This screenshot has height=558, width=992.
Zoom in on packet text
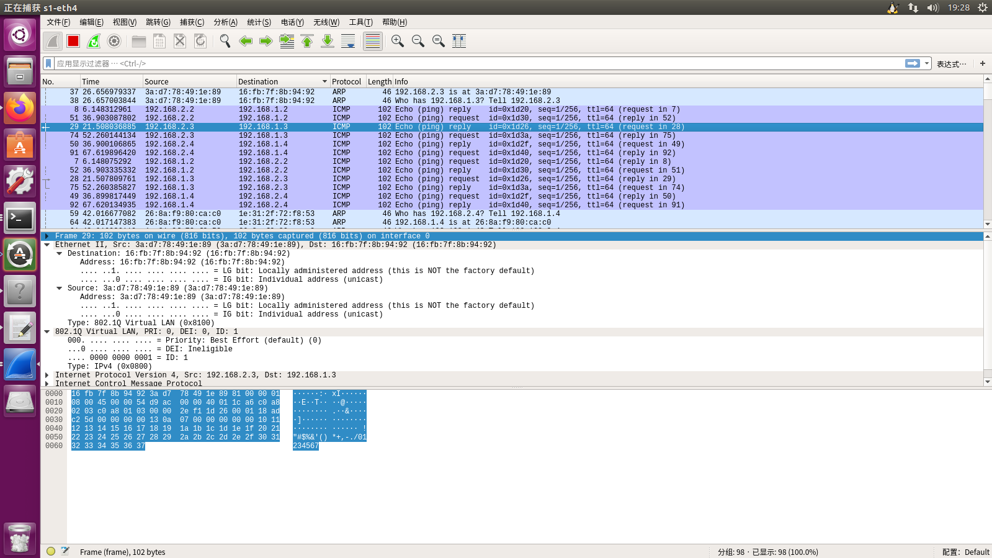(x=398, y=41)
